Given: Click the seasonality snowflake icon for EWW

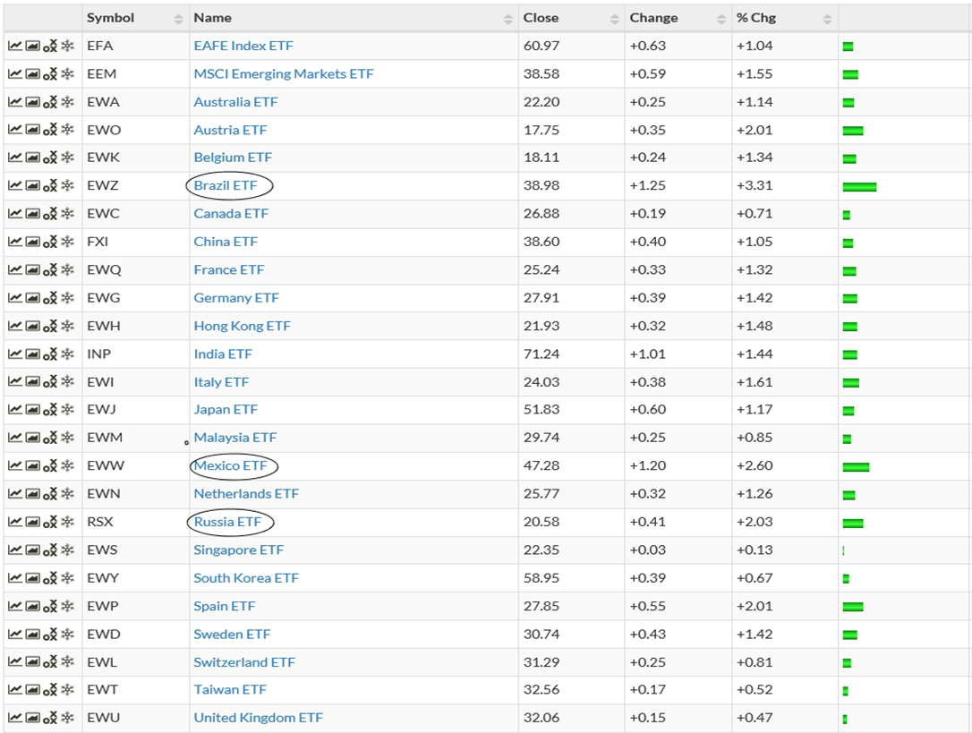Looking at the screenshot, I should click(67, 466).
